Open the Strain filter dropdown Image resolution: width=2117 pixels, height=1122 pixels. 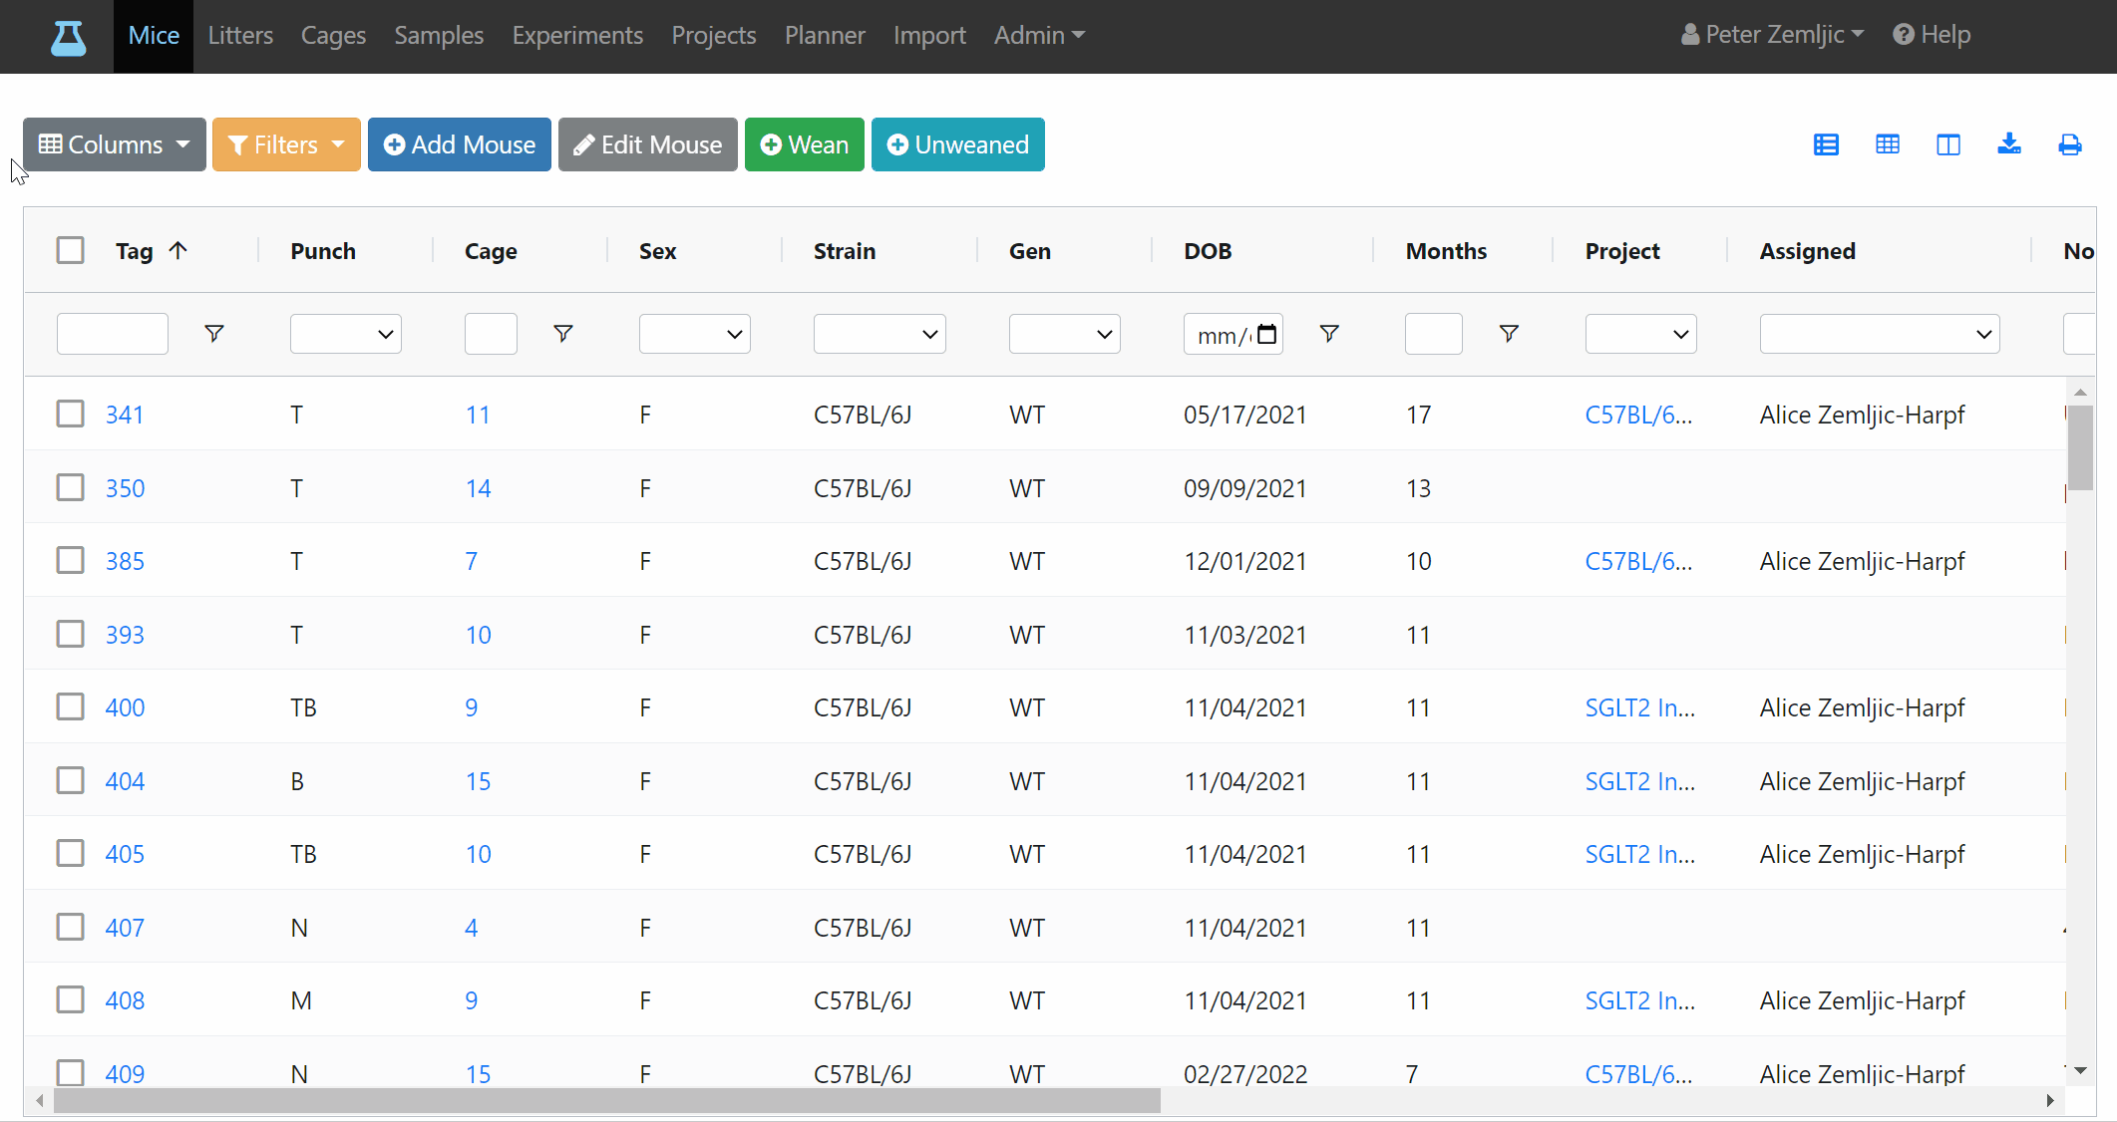click(x=880, y=334)
